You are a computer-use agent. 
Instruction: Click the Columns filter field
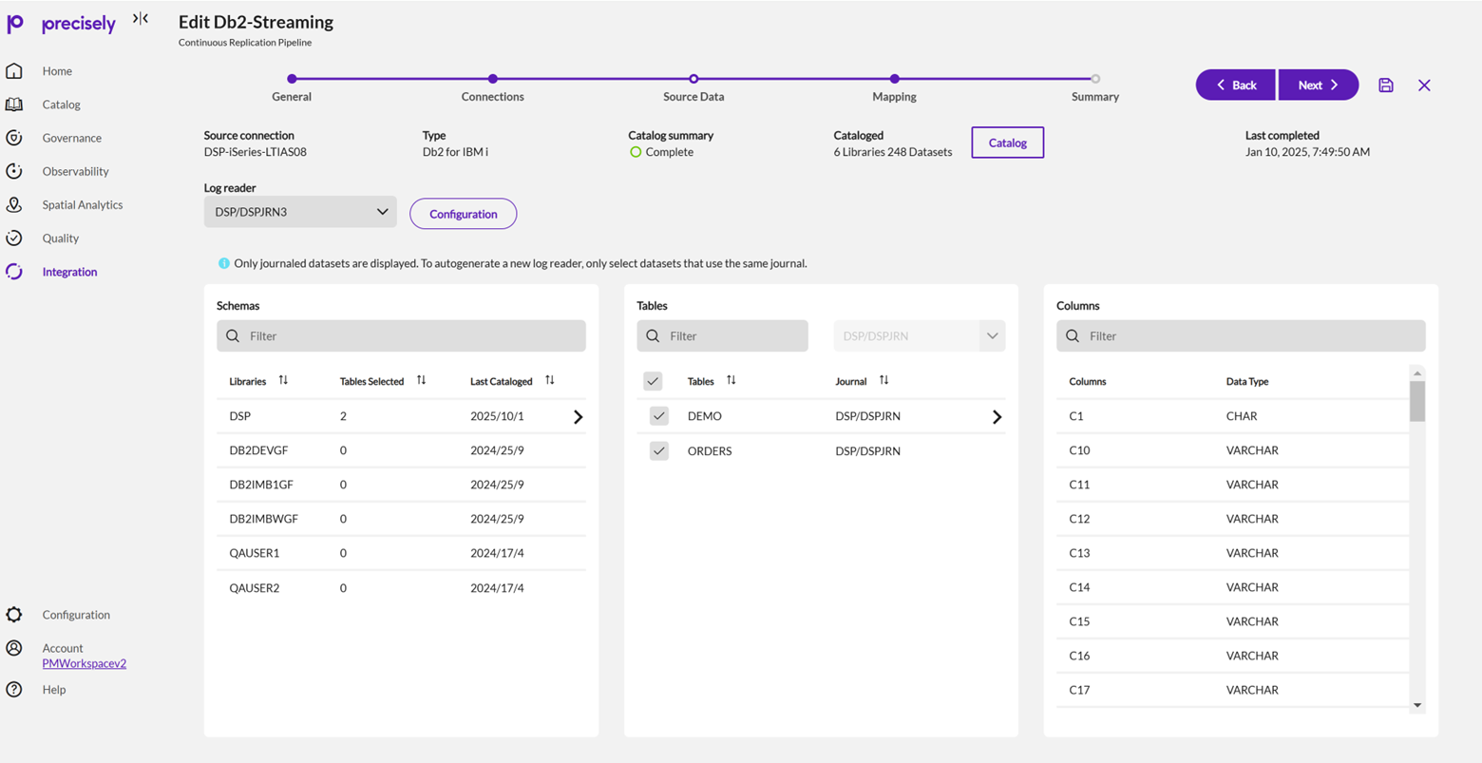coord(1241,336)
